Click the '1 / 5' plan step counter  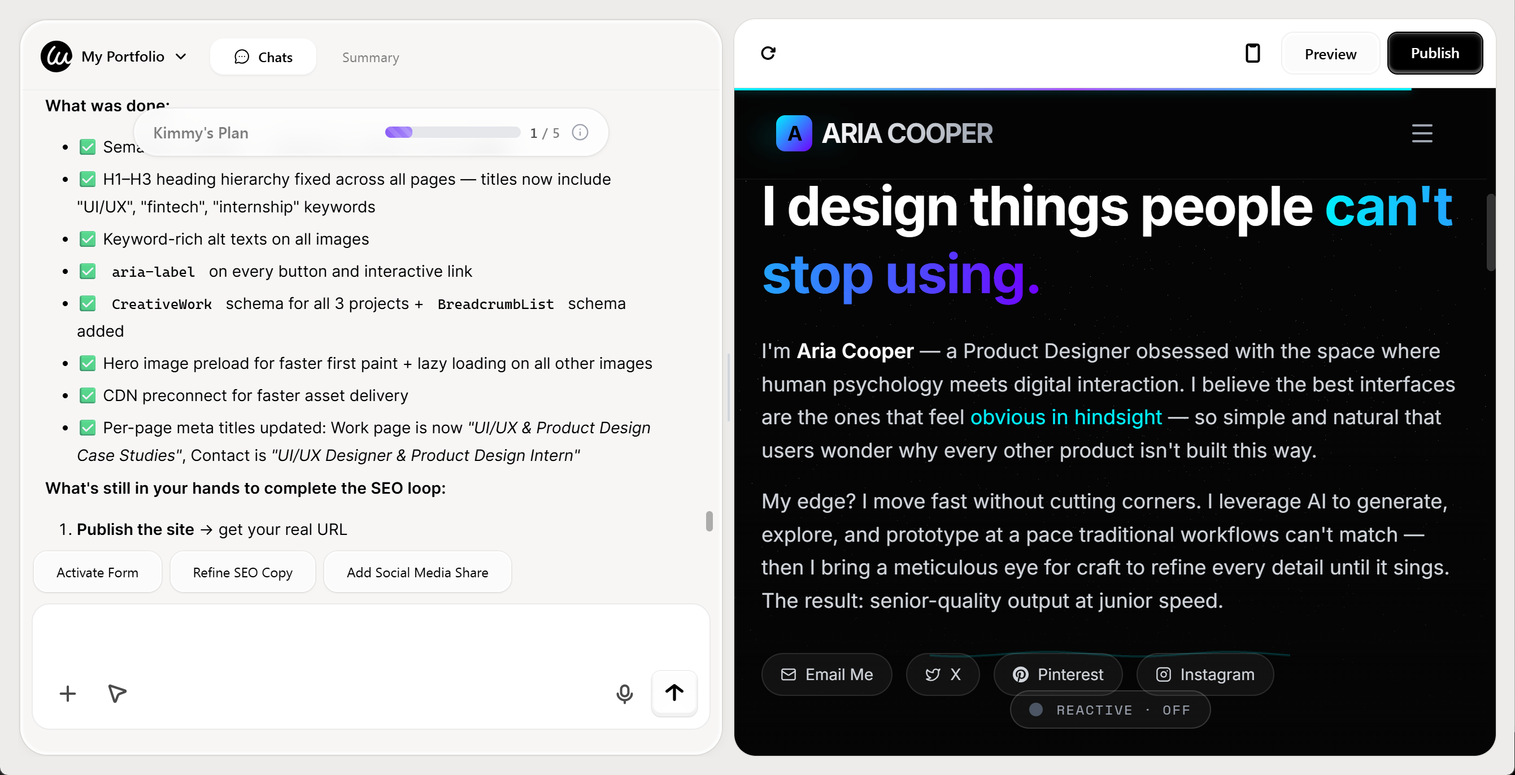(545, 133)
